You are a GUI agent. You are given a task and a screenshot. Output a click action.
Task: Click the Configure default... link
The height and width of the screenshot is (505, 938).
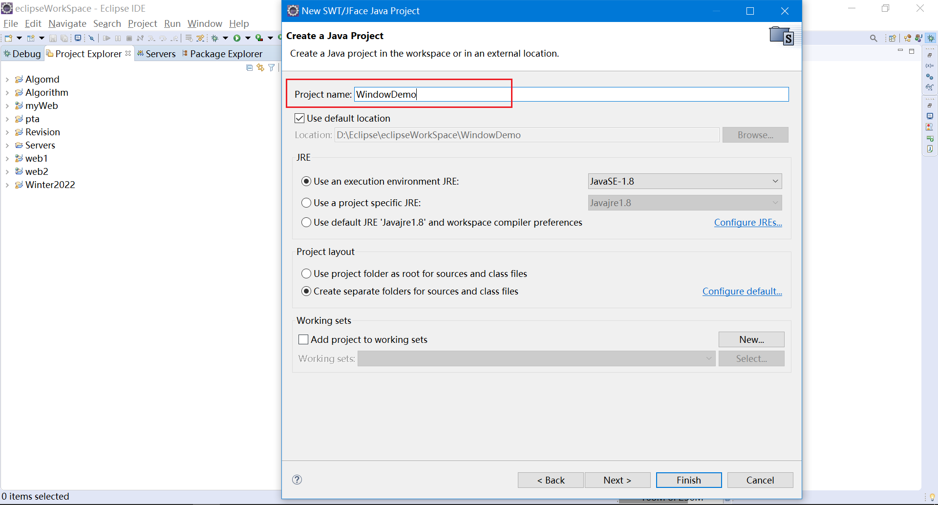click(x=742, y=291)
